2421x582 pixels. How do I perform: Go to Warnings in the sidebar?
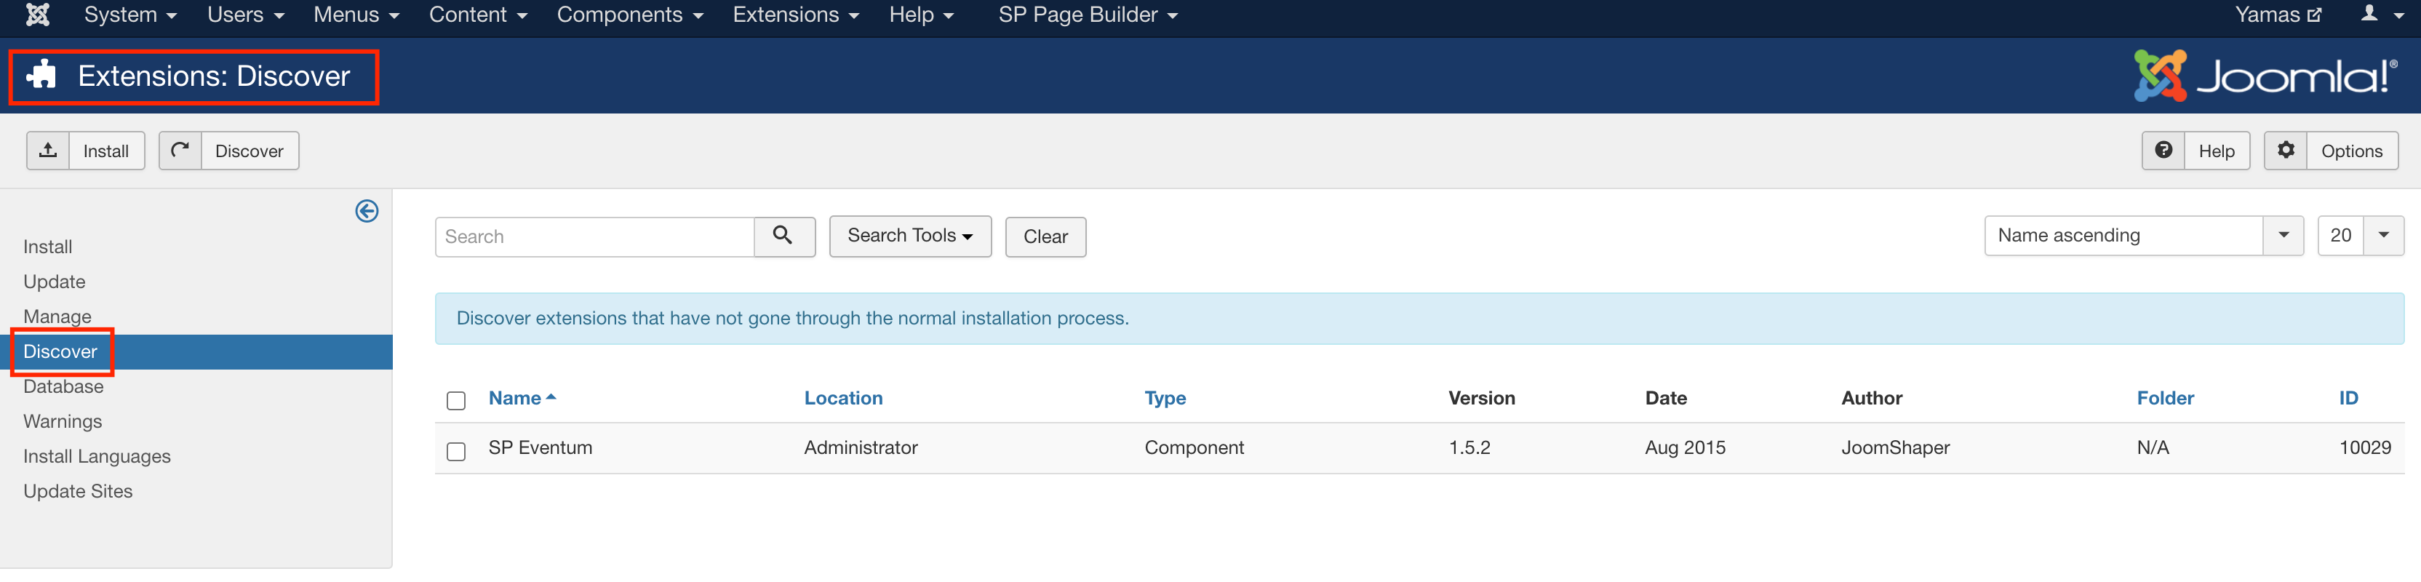(63, 421)
